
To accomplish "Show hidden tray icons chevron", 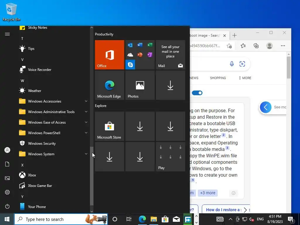I will tap(231, 219).
